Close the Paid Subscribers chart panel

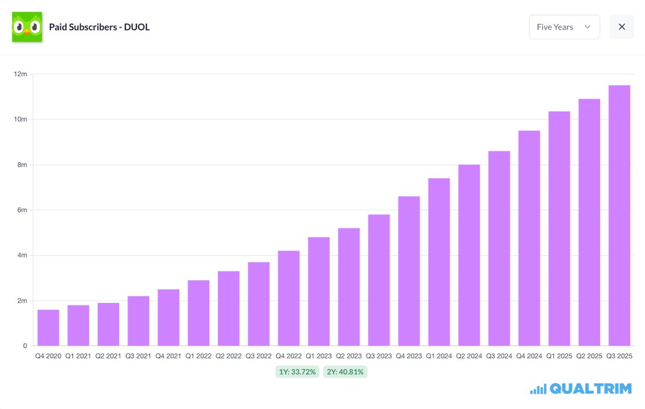(622, 27)
